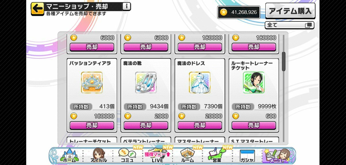Tap the パッションティアラ tiara item icon
Viewport: 346px width, 165px height.
point(92,82)
